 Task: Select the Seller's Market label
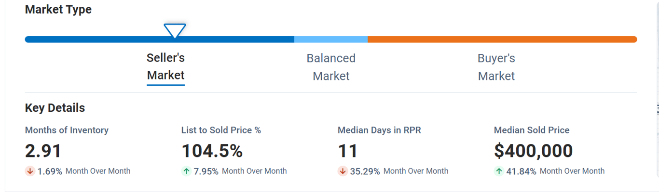point(165,66)
